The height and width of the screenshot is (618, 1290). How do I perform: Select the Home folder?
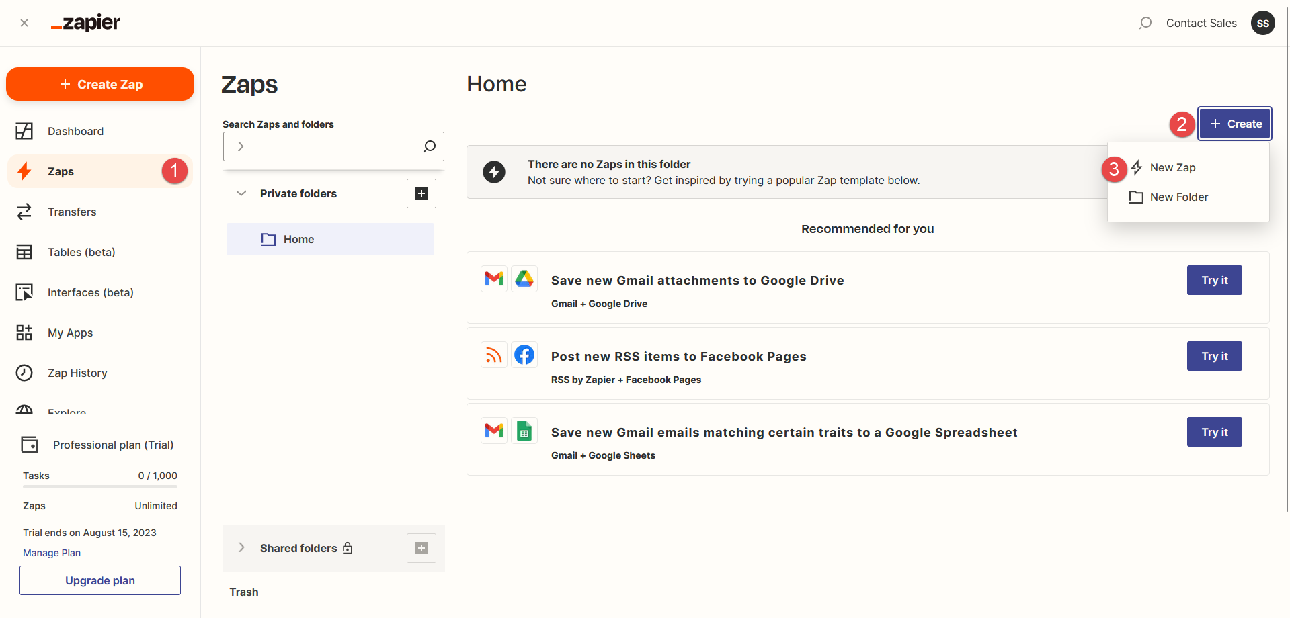pyautogui.click(x=330, y=239)
